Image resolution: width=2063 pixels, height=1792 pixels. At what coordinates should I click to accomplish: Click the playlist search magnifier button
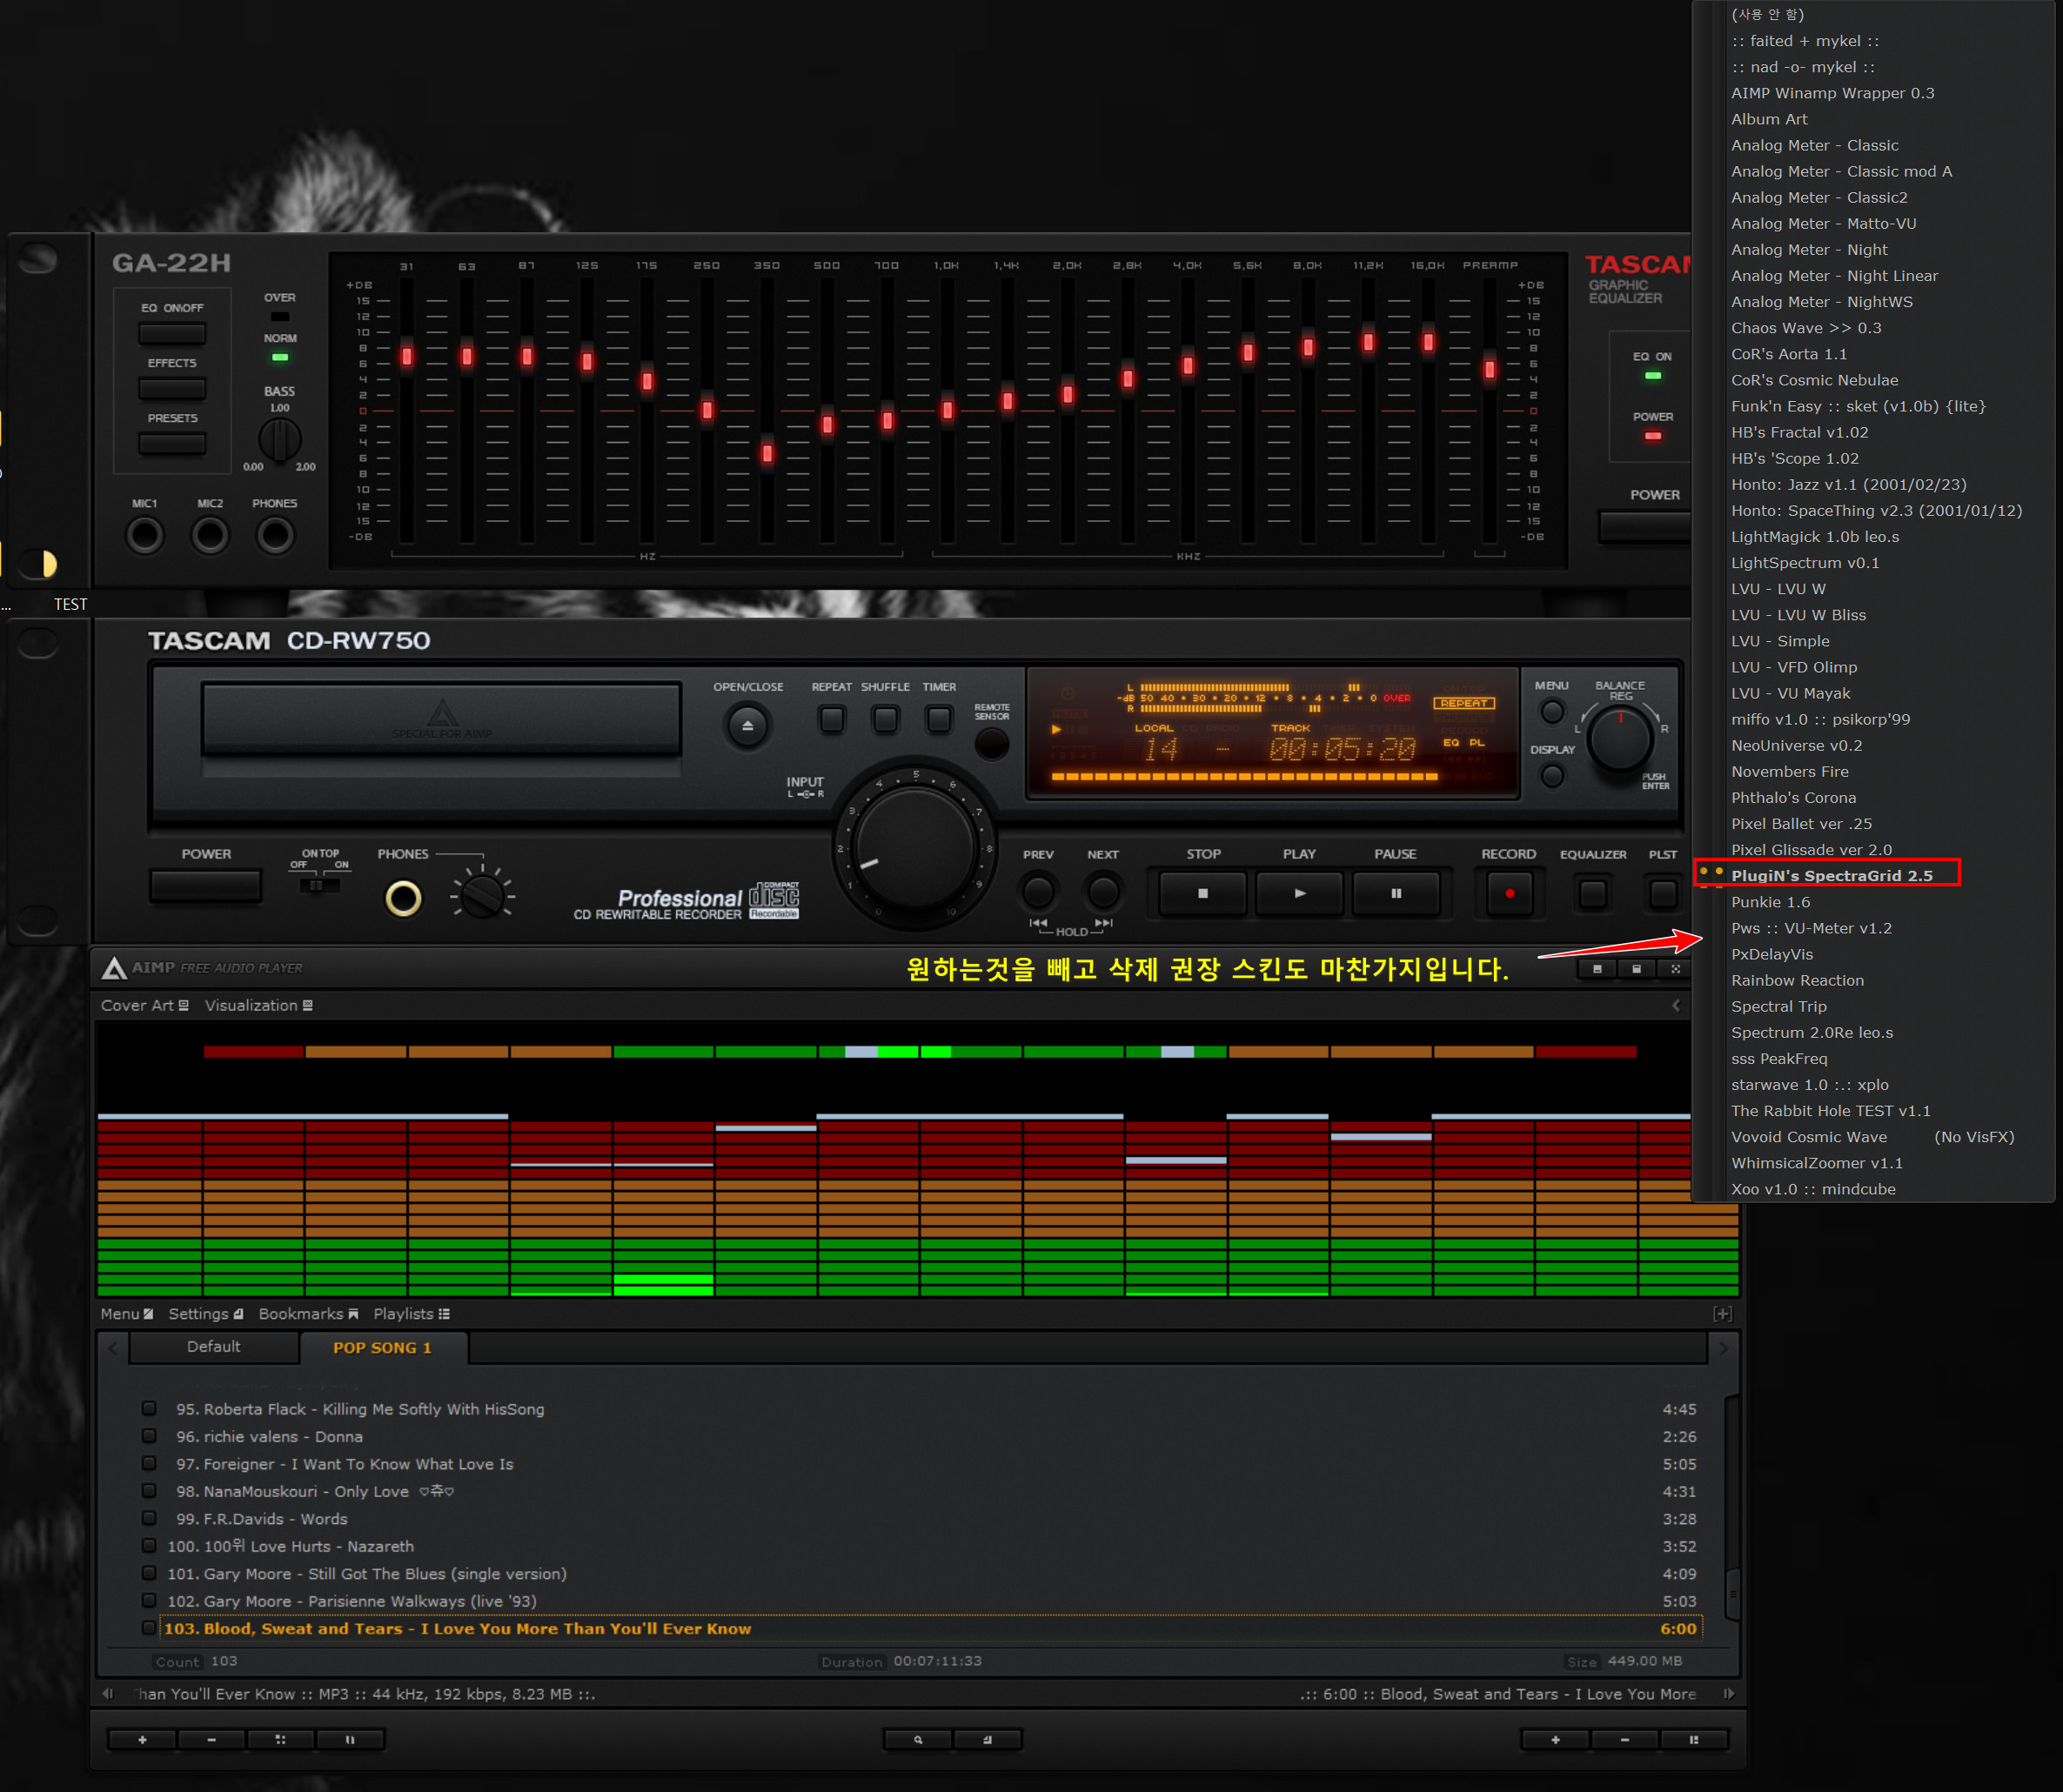918,1740
